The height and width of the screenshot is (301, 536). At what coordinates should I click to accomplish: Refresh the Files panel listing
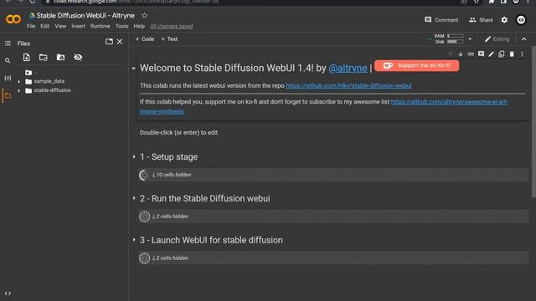(x=44, y=58)
